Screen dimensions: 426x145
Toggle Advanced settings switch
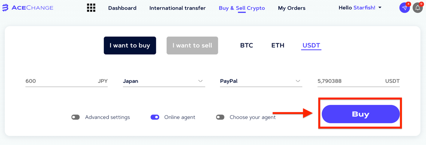(x=76, y=117)
